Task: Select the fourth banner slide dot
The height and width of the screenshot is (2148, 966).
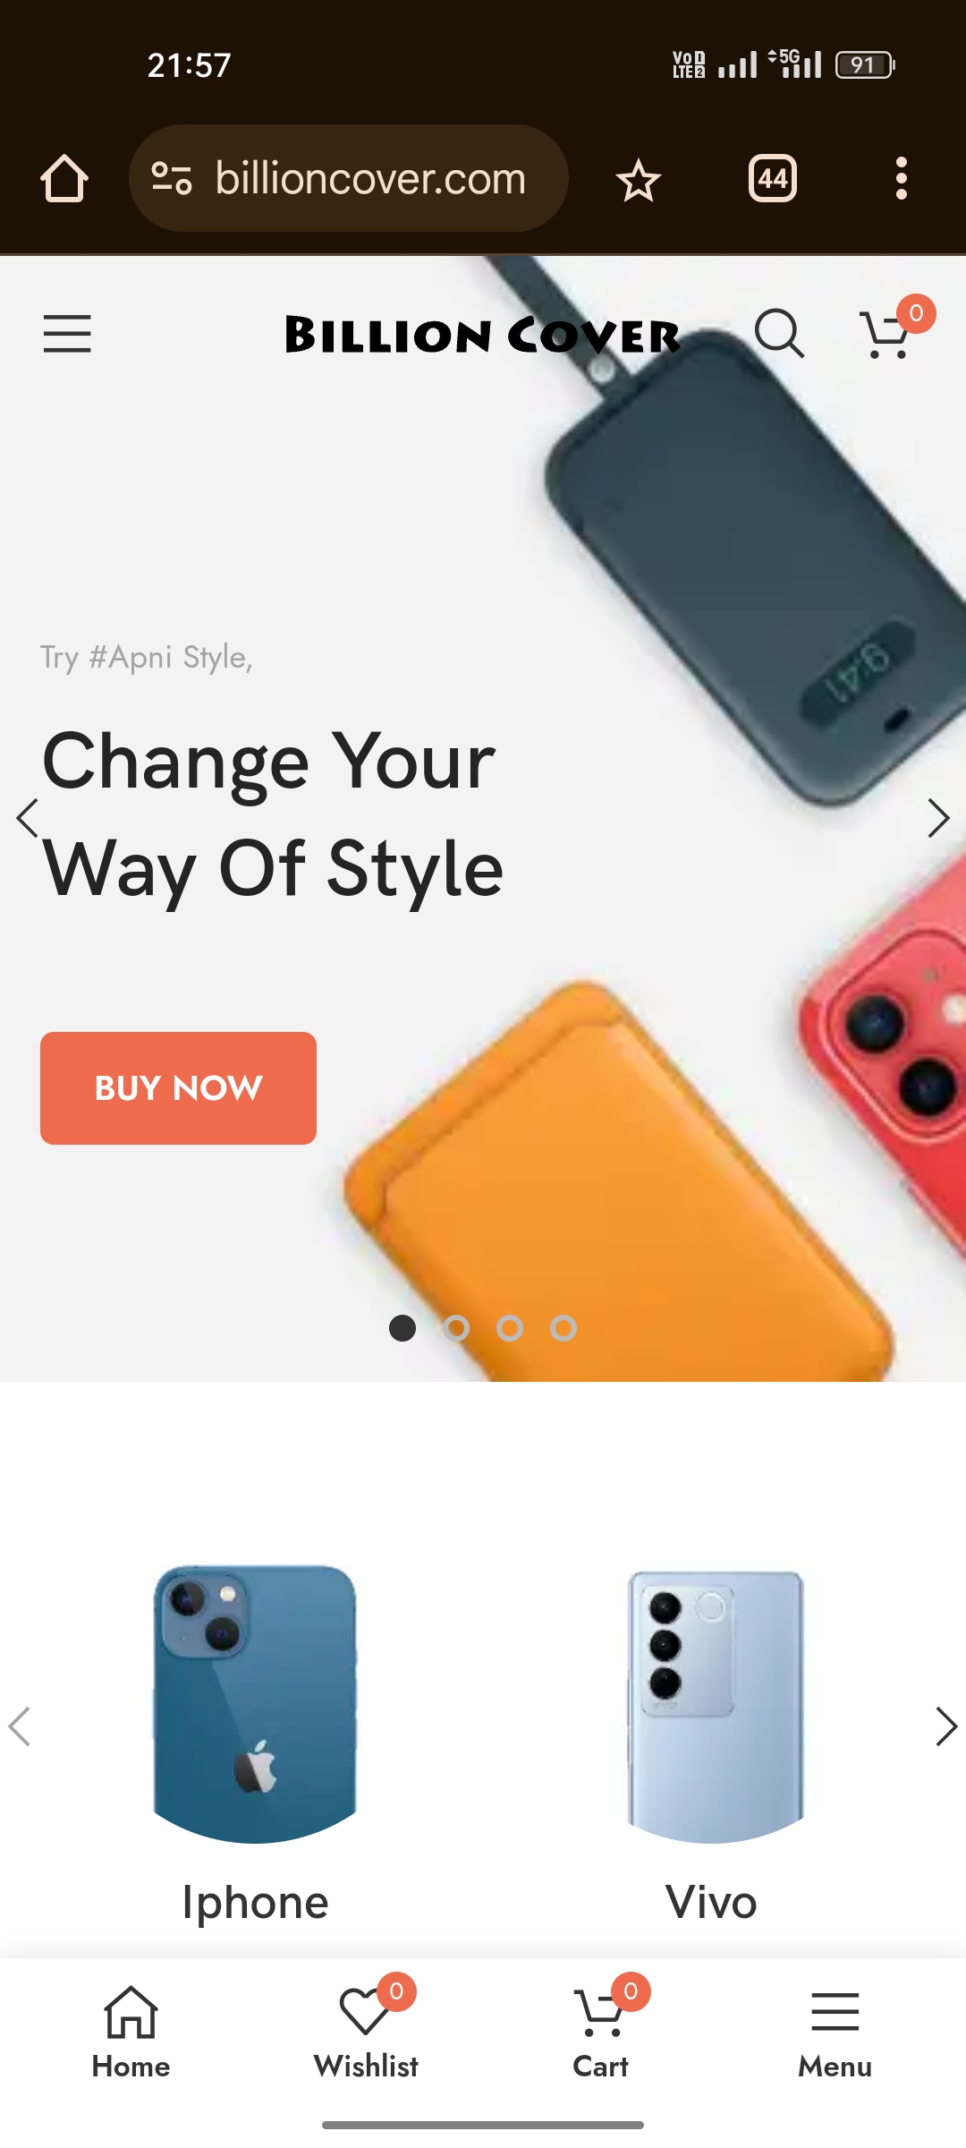Action: pyautogui.click(x=563, y=1328)
